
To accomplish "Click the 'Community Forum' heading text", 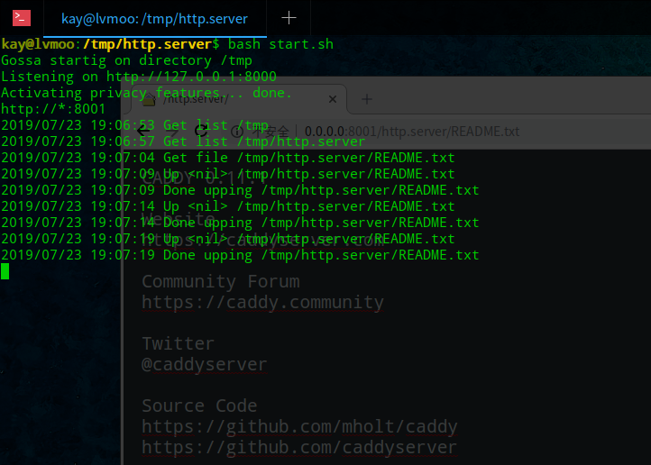I will tap(220, 281).
